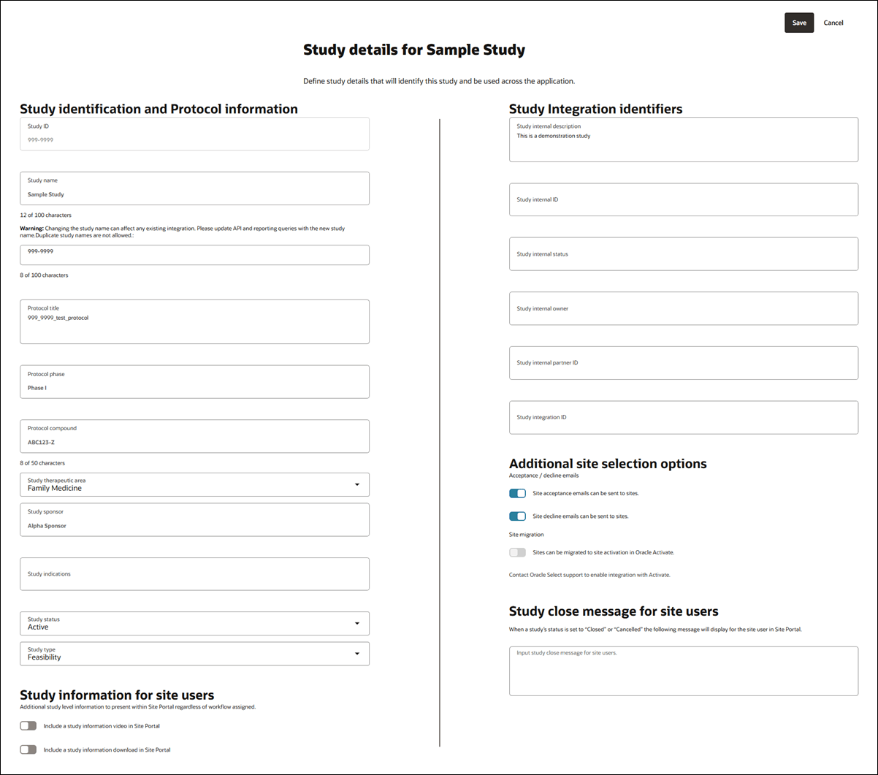Enable the study information download toggle
This screenshot has height=775, width=878.
point(28,749)
